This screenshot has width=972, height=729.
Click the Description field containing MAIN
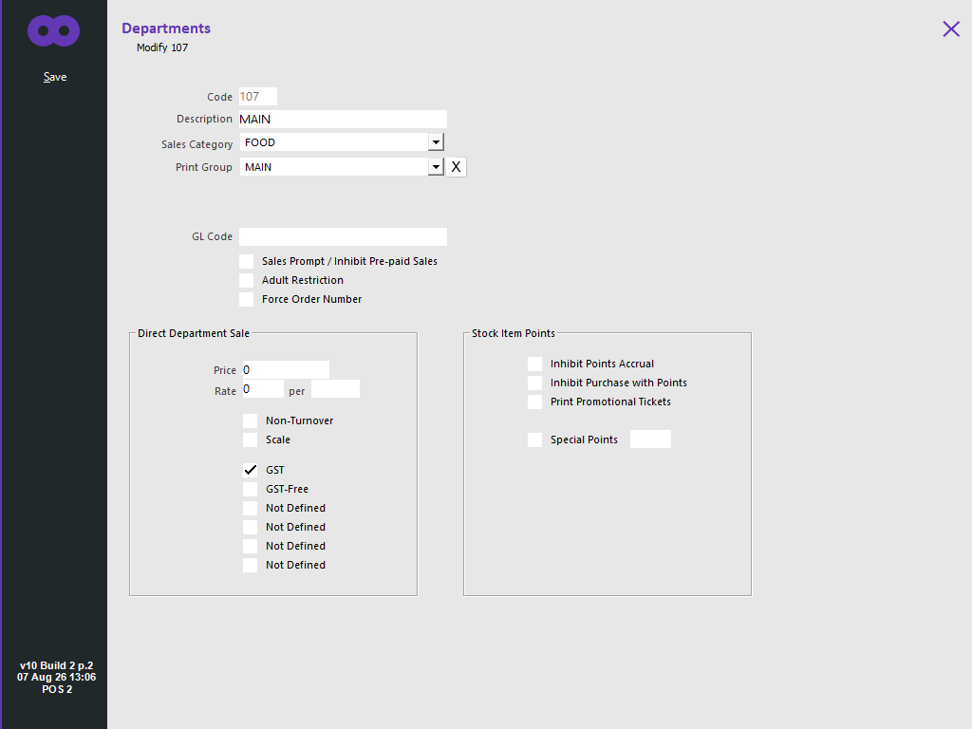tap(343, 119)
